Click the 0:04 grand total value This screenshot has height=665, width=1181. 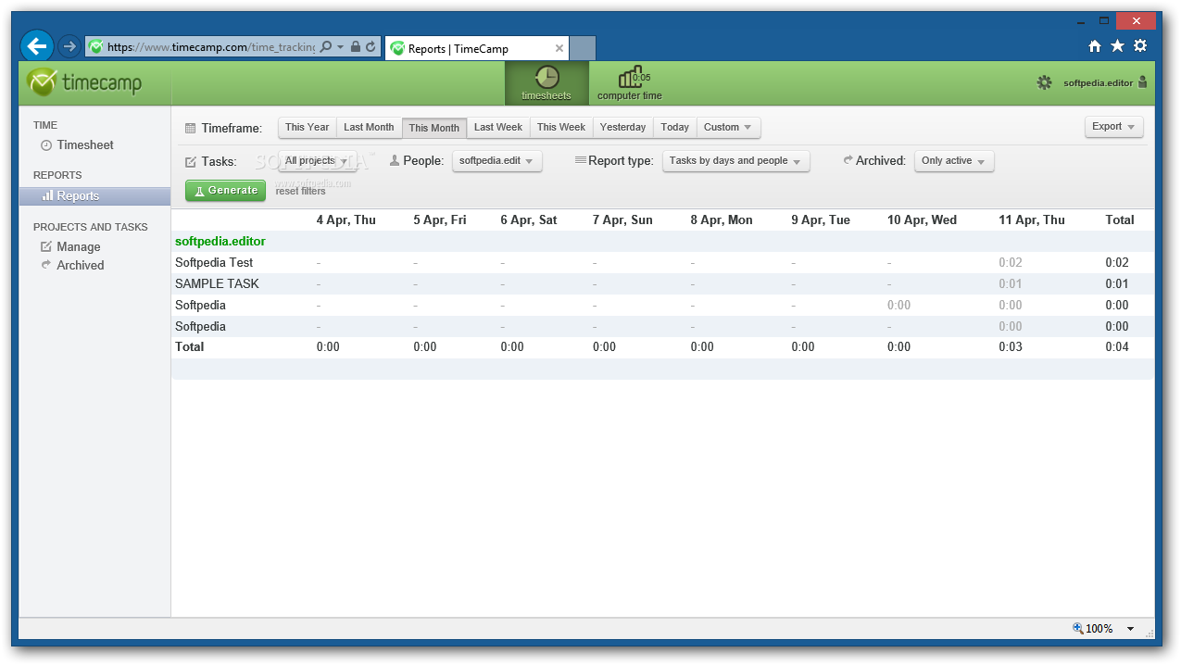pyautogui.click(x=1117, y=347)
